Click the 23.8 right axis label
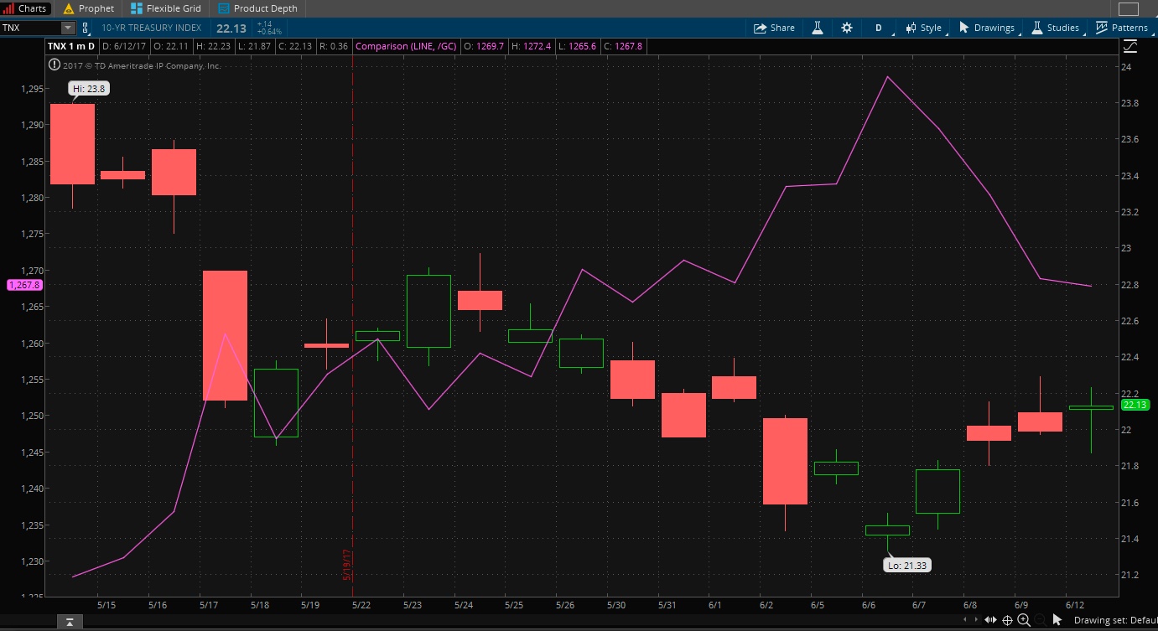This screenshot has height=631, width=1158. (1131, 103)
